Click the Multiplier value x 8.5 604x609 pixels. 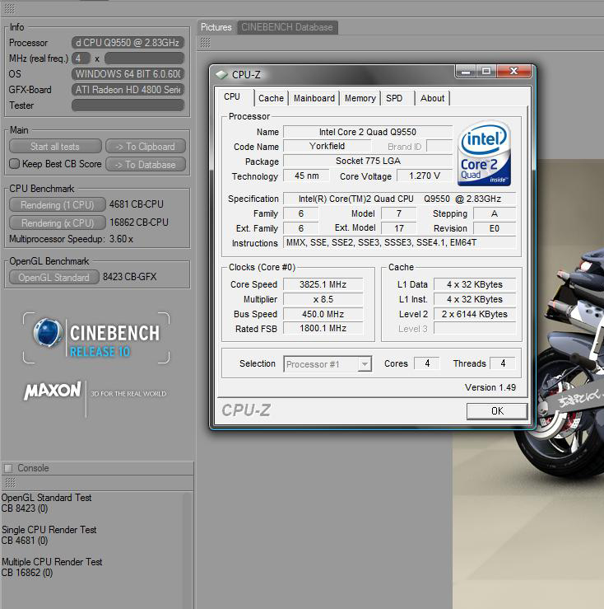click(323, 299)
